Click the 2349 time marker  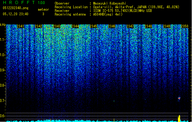167,26
